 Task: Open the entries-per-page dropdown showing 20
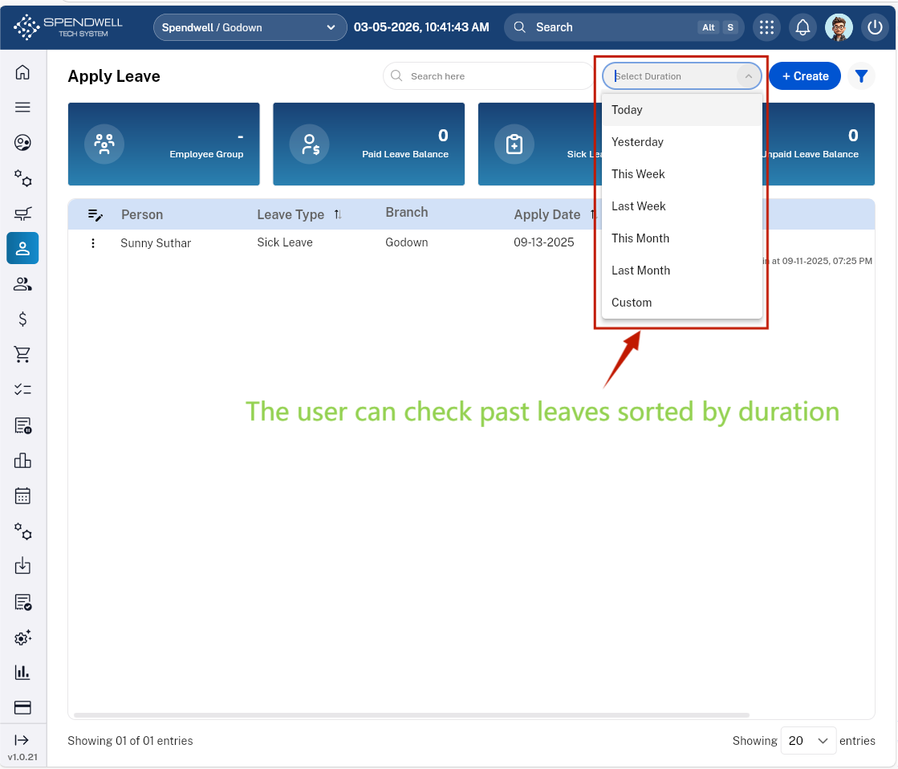coord(808,740)
